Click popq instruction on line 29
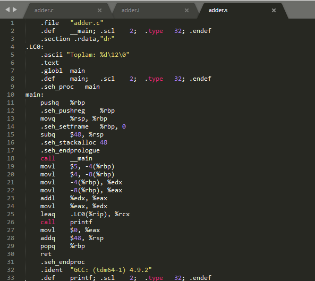This screenshot has width=315, height=281. coord(48,246)
